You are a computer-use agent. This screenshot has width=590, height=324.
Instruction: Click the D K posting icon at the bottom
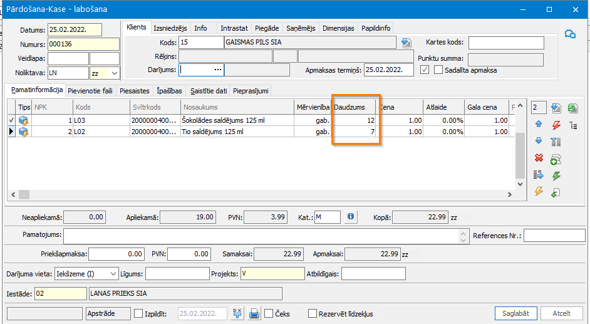(237, 313)
